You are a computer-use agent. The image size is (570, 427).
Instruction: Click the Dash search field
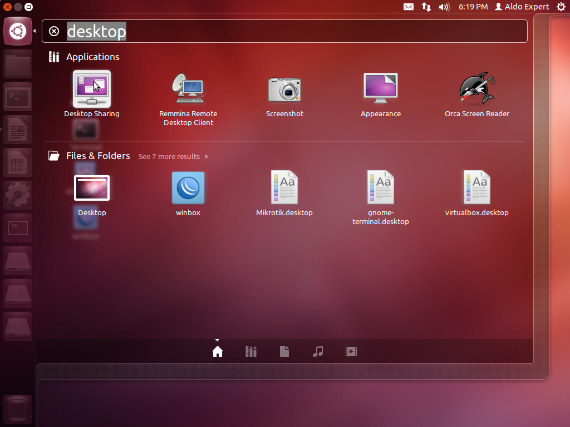point(284,31)
